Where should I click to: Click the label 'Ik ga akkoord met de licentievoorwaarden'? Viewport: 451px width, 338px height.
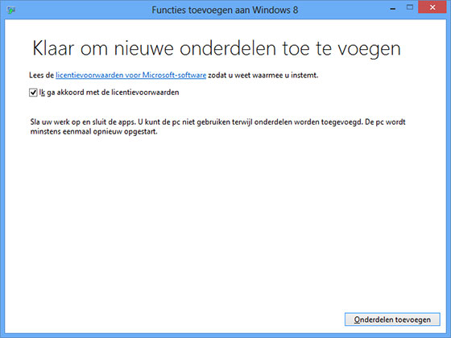point(109,93)
